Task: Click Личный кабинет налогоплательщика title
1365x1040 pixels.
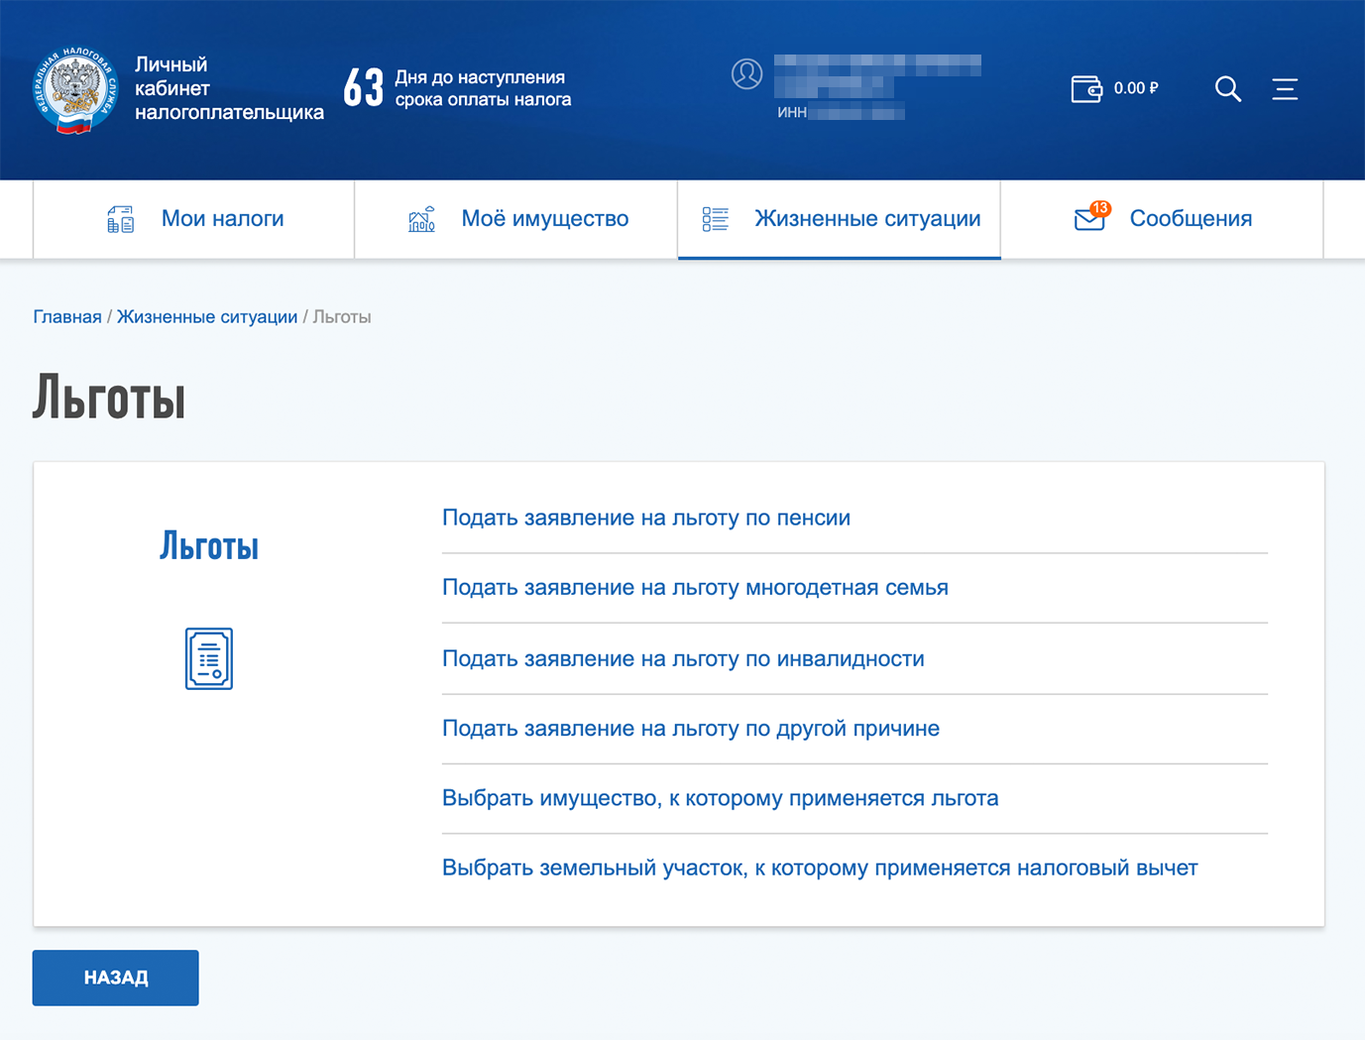Action: tap(229, 88)
